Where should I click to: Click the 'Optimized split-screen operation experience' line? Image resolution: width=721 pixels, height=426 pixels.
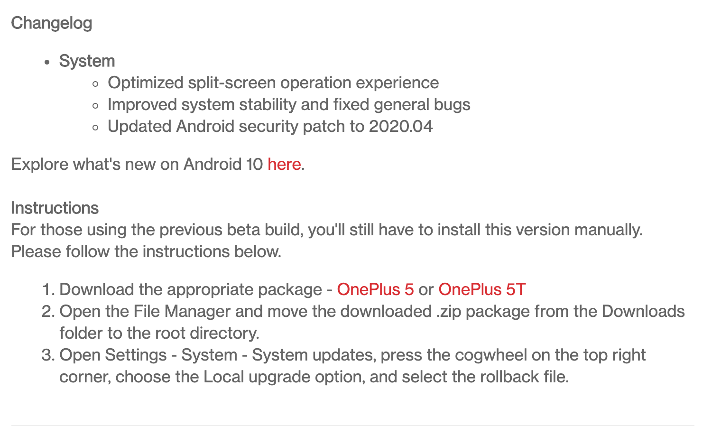click(273, 83)
